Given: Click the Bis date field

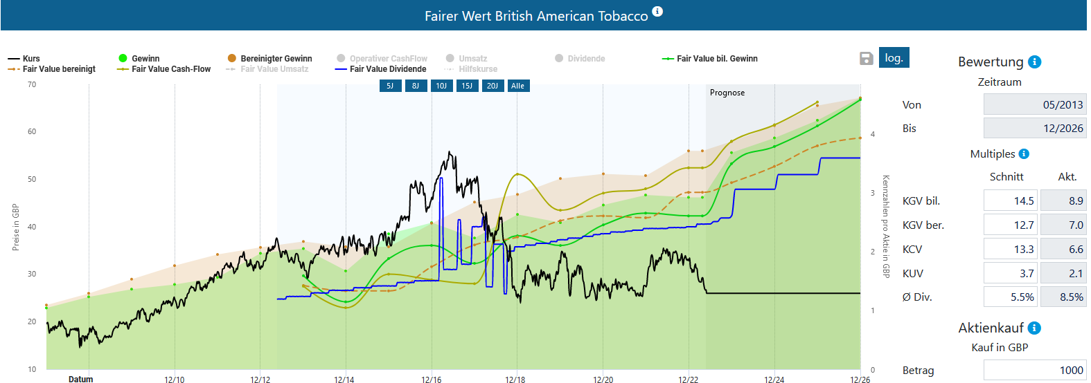Looking at the screenshot, I should tap(1035, 128).
